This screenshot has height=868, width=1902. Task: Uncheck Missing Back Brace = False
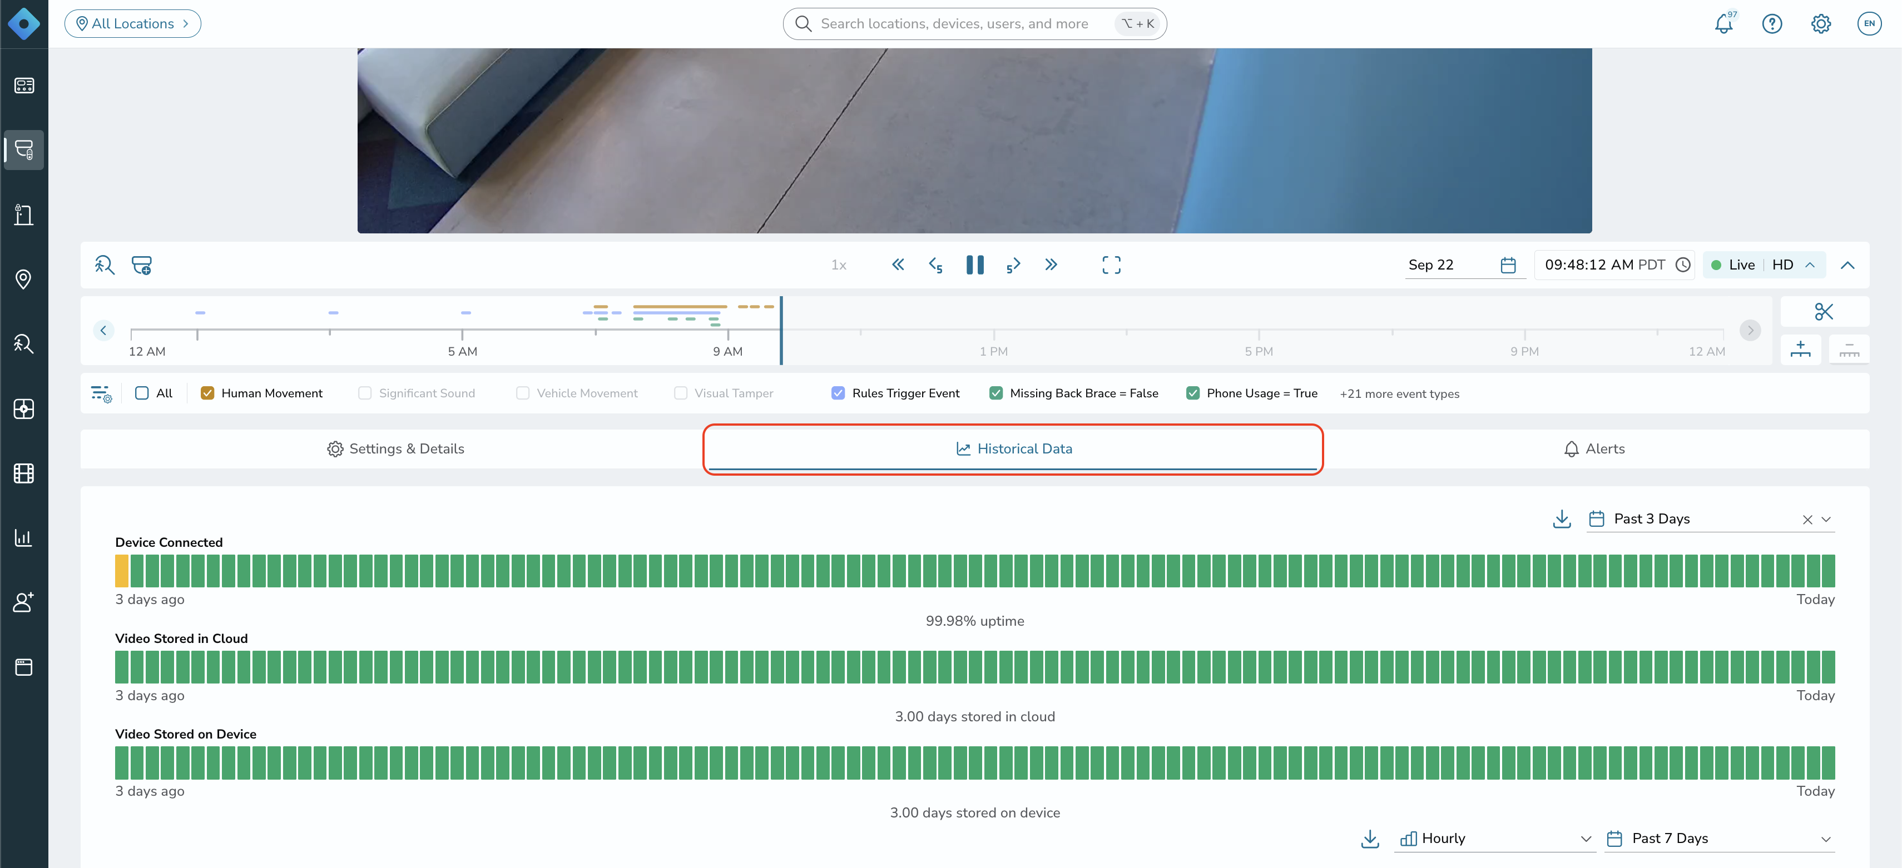click(x=996, y=393)
